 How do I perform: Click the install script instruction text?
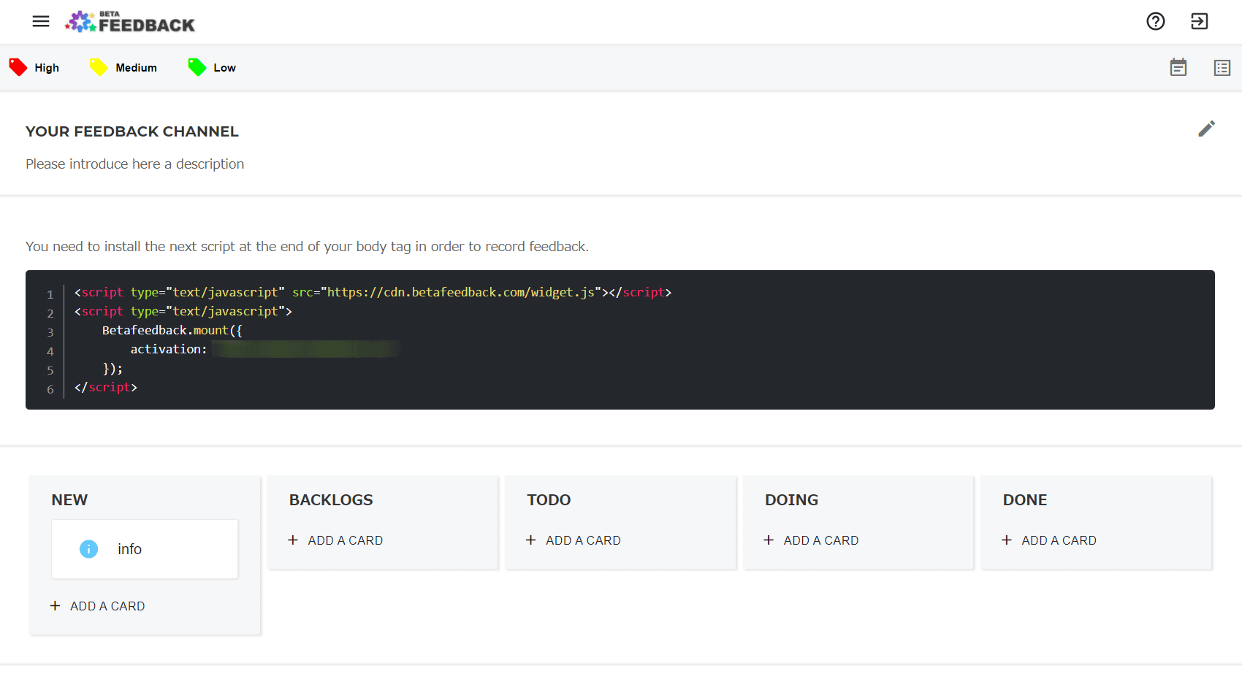tap(307, 247)
